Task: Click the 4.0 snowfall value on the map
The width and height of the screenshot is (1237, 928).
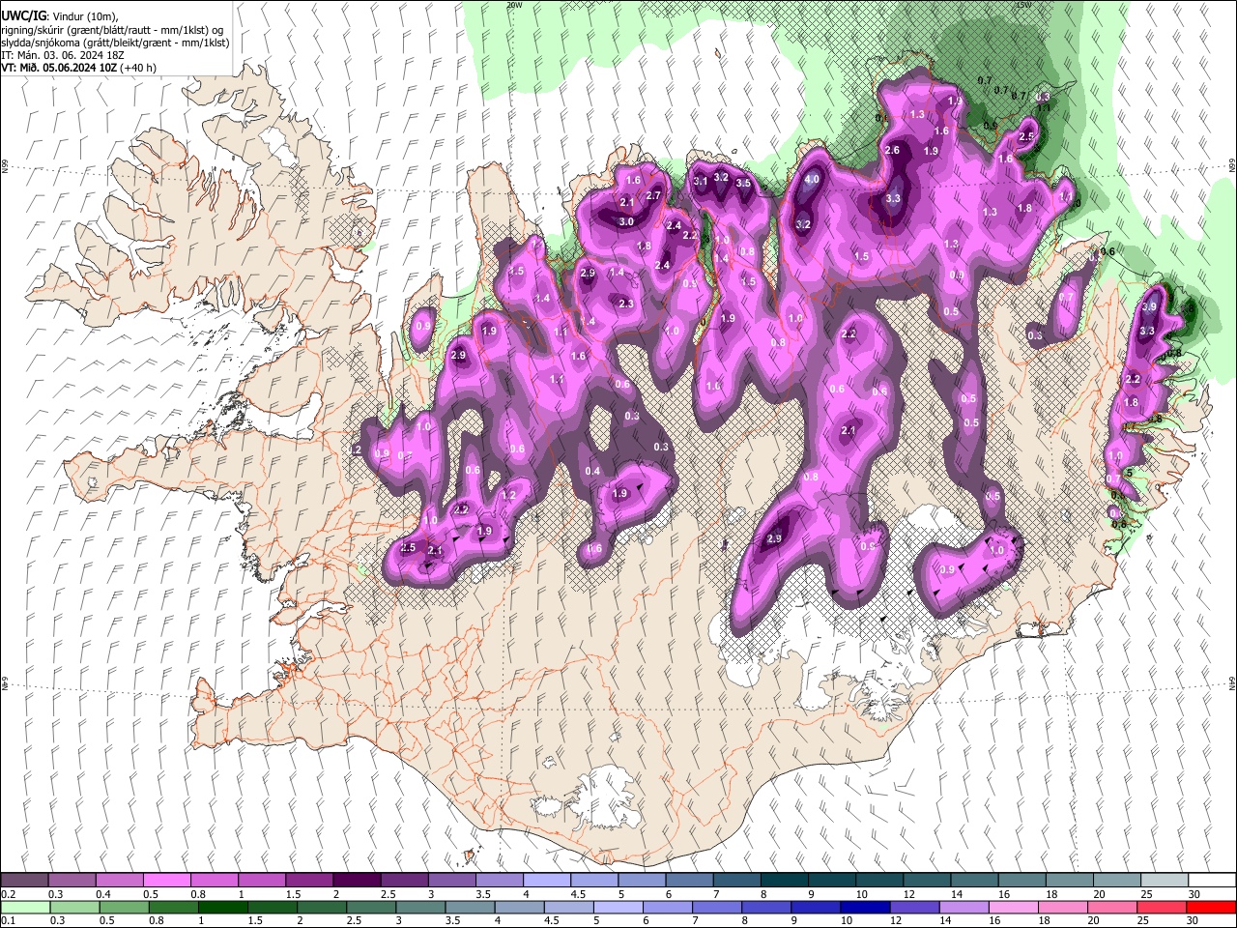Action: coord(812,179)
